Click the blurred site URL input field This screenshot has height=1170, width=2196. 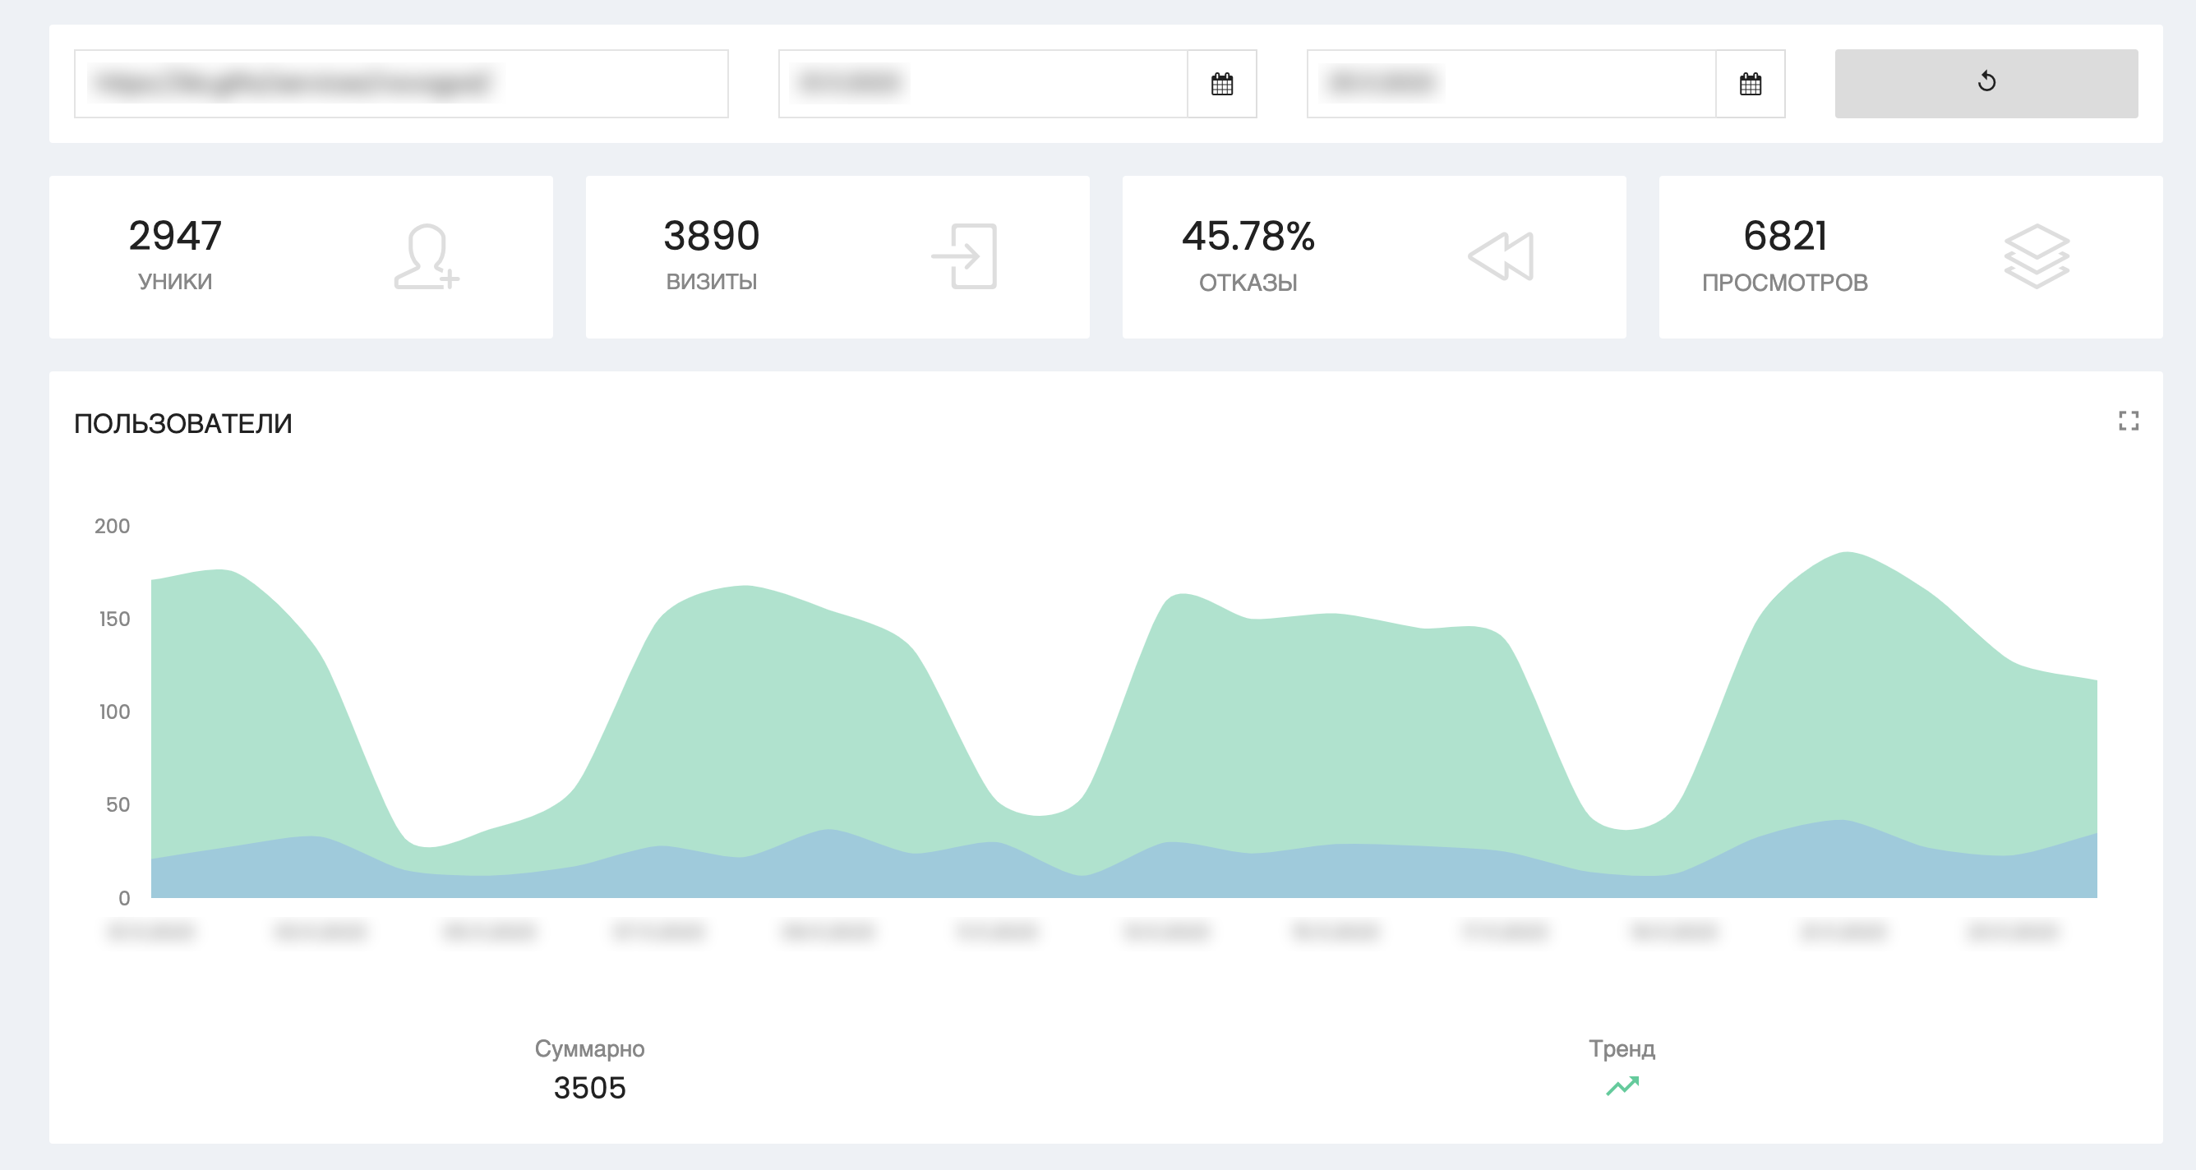(x=401, y=84)
